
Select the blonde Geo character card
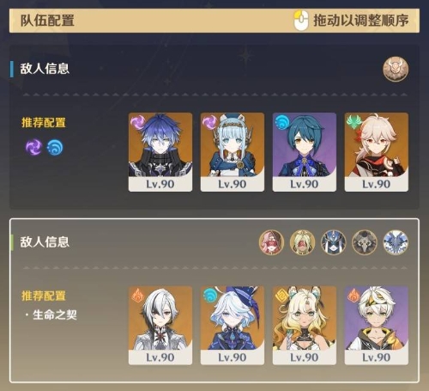tap(305, 325)
